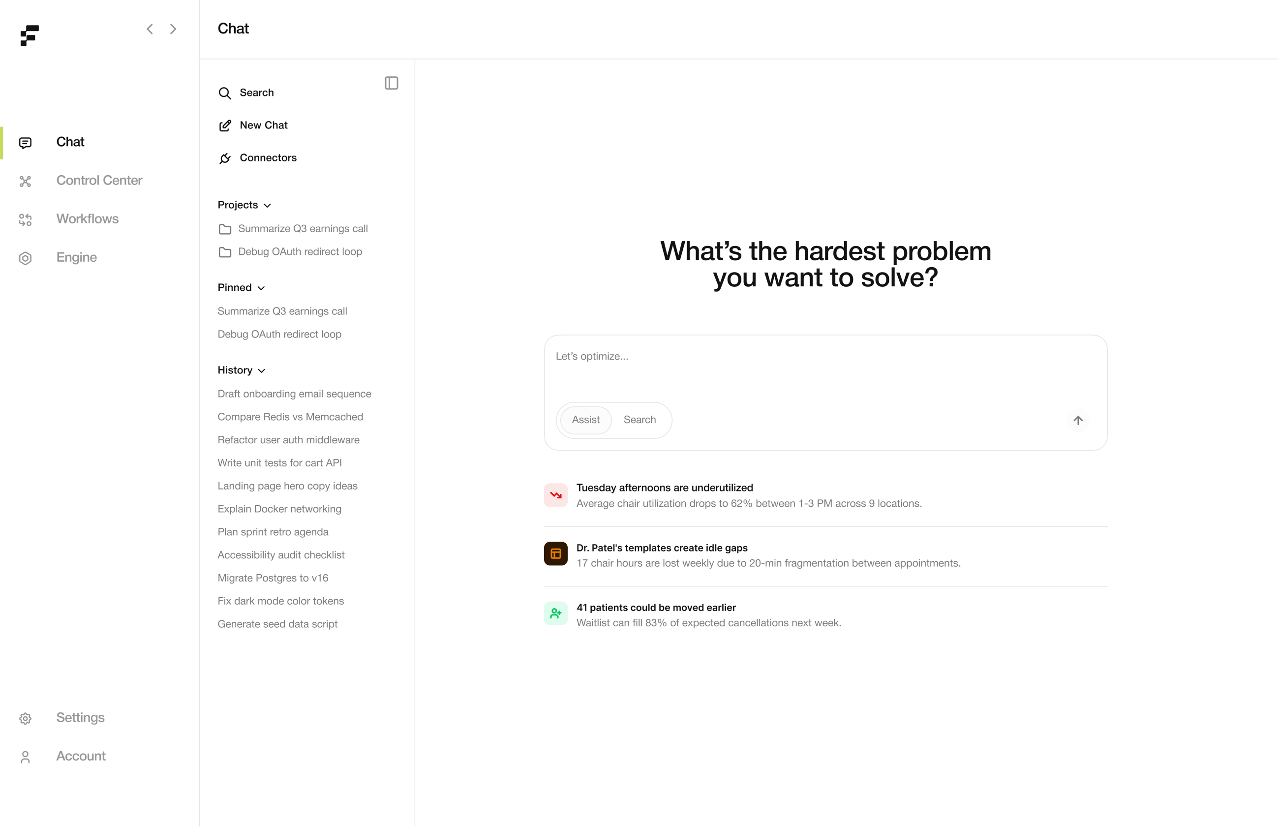Open 'Compare Redis vs Memcached' chat
1279x827 pixels.
point(291,417)
